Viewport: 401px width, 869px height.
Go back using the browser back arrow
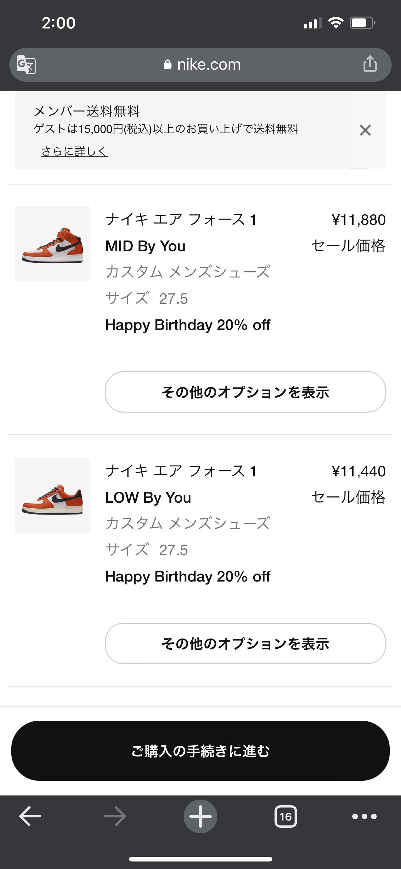click(30, 816)
